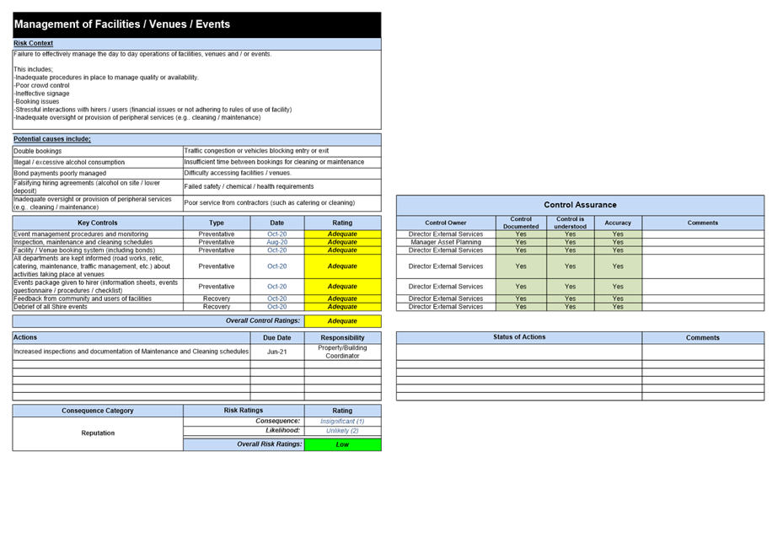Viewport: 783px width, 554px height.
Task: Click the first empty Status of Actions cell
Action: pos(519,352)
